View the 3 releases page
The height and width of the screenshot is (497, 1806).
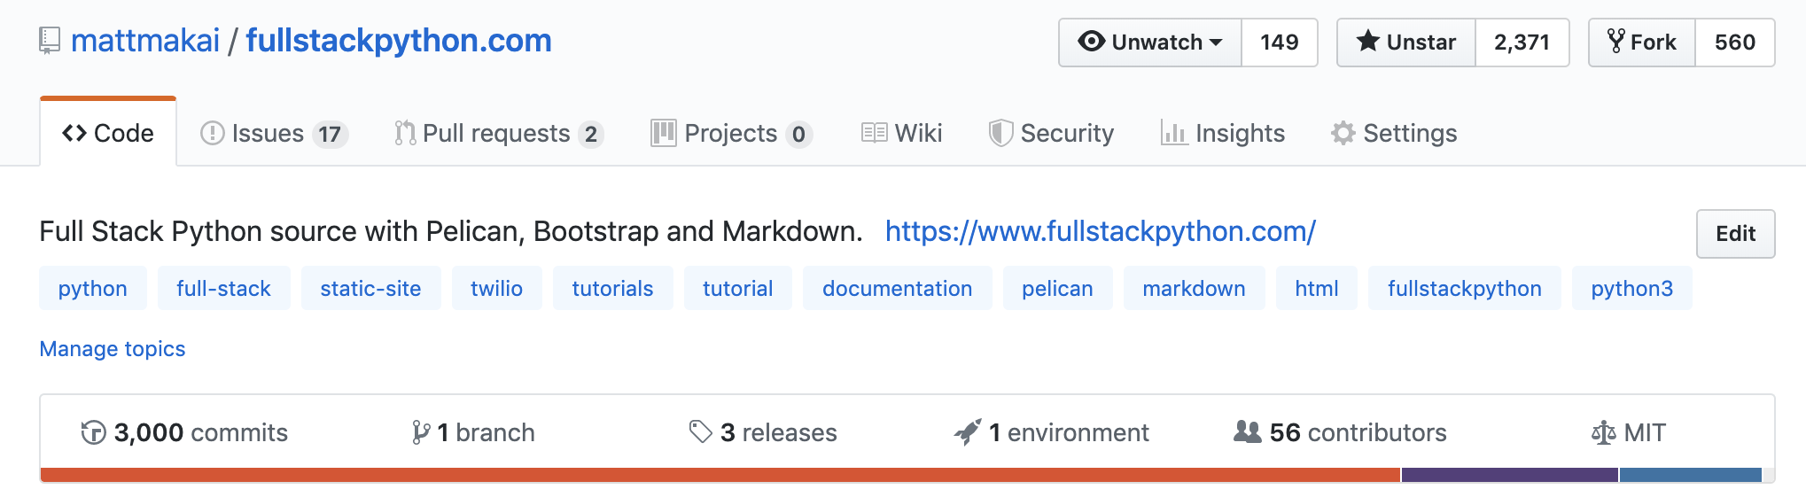pos(763,432)
